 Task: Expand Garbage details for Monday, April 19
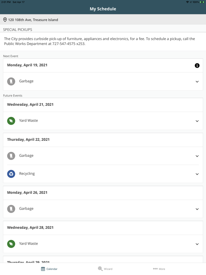point(197,82)
